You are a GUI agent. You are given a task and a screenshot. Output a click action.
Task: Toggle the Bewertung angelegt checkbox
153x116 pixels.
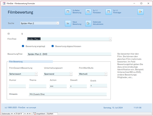[23, 46]
